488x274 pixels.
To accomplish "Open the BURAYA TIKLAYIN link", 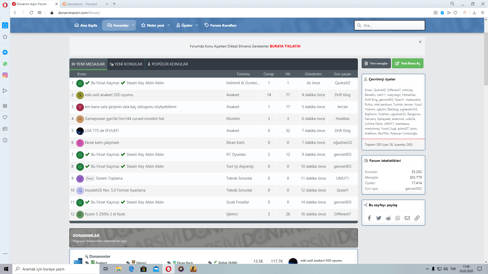I will click(x=285, y=46).
